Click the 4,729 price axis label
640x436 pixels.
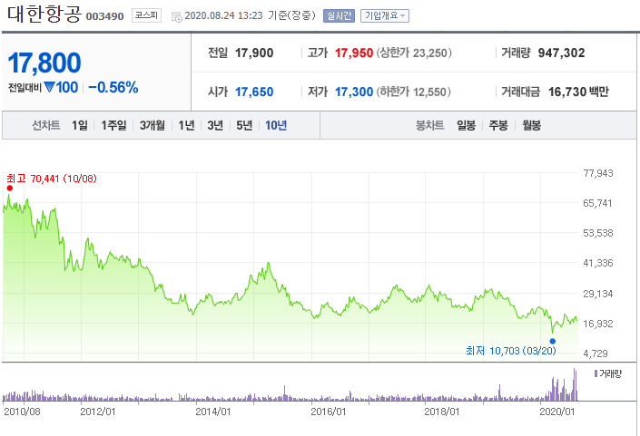click(596, 354)
